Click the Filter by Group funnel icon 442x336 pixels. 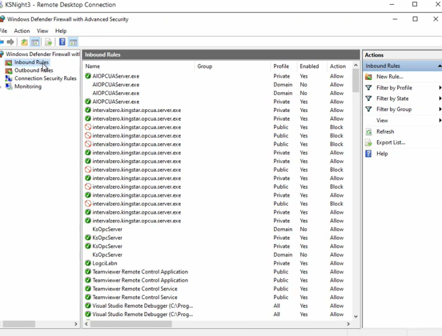click(368, 109)
